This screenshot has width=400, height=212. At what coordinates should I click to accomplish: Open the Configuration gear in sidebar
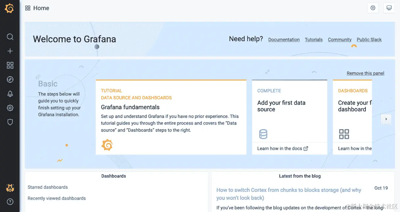pos(10,108)
